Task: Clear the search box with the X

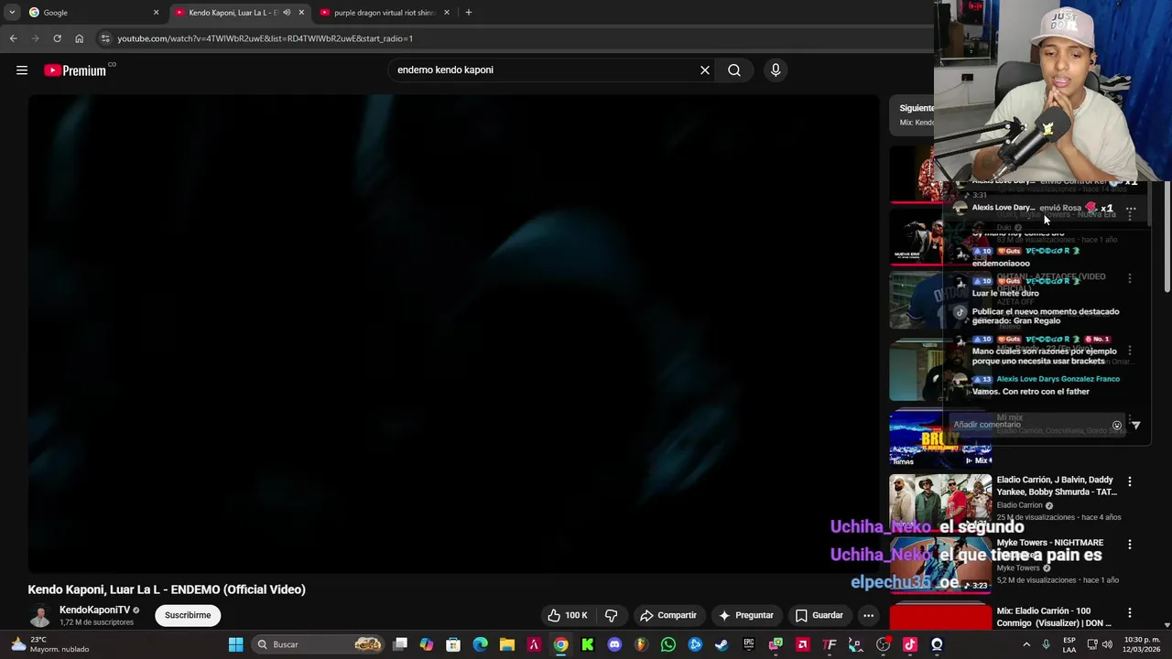Action: tap(705, 70)
